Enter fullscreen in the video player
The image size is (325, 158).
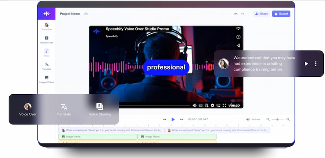pyautogui.click(x=224, y=105)
